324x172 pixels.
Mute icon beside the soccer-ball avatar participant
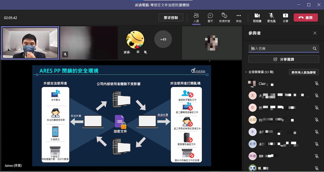click(317, 168)
